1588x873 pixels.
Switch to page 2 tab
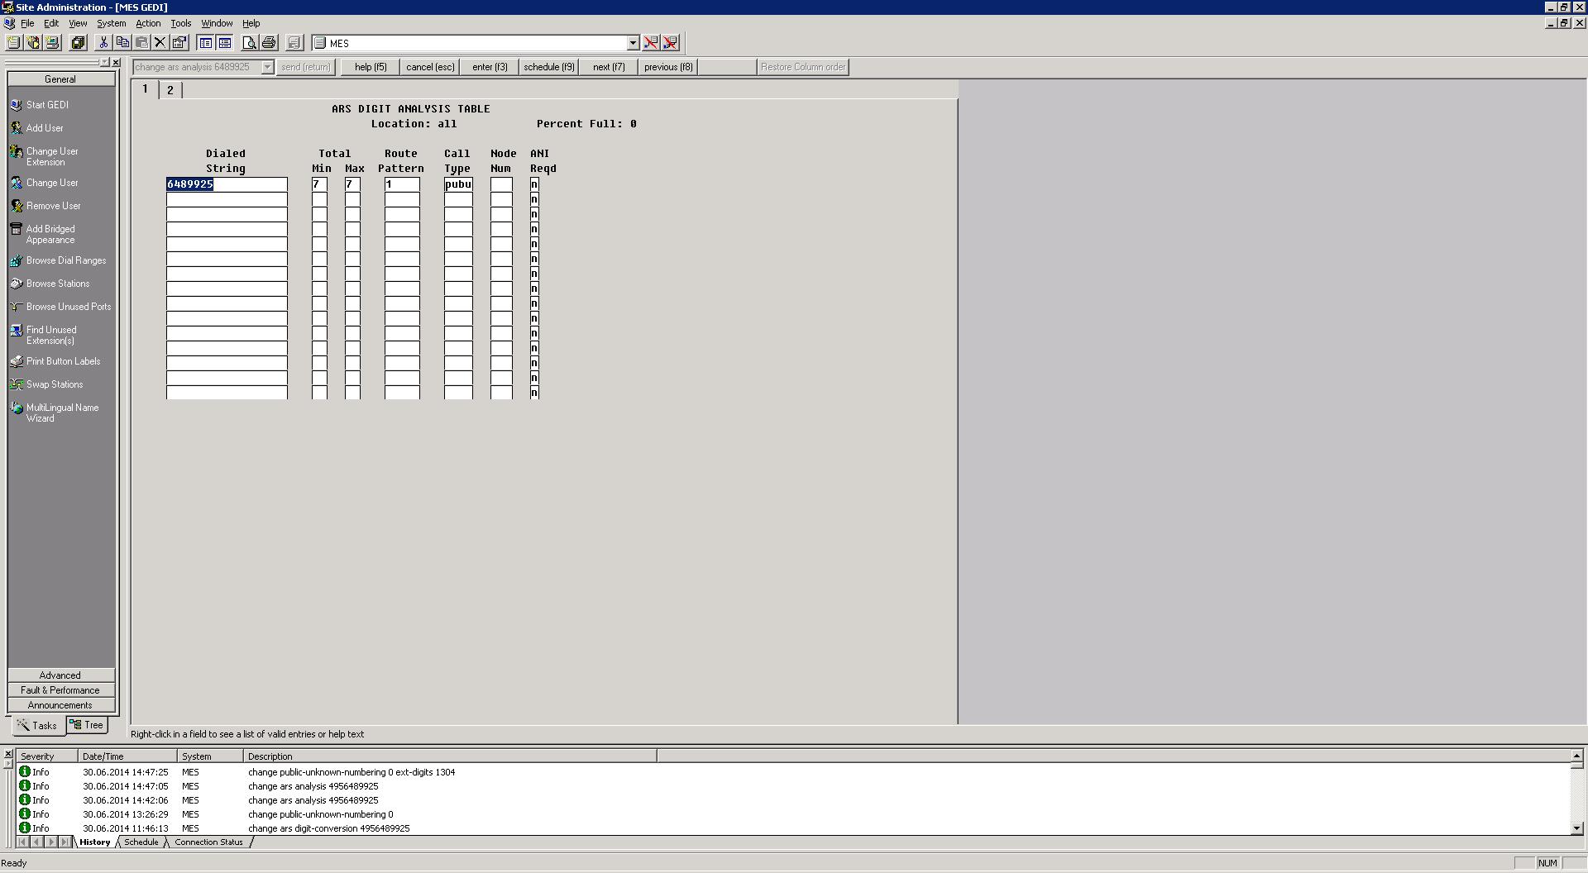(x=170, y=90)
